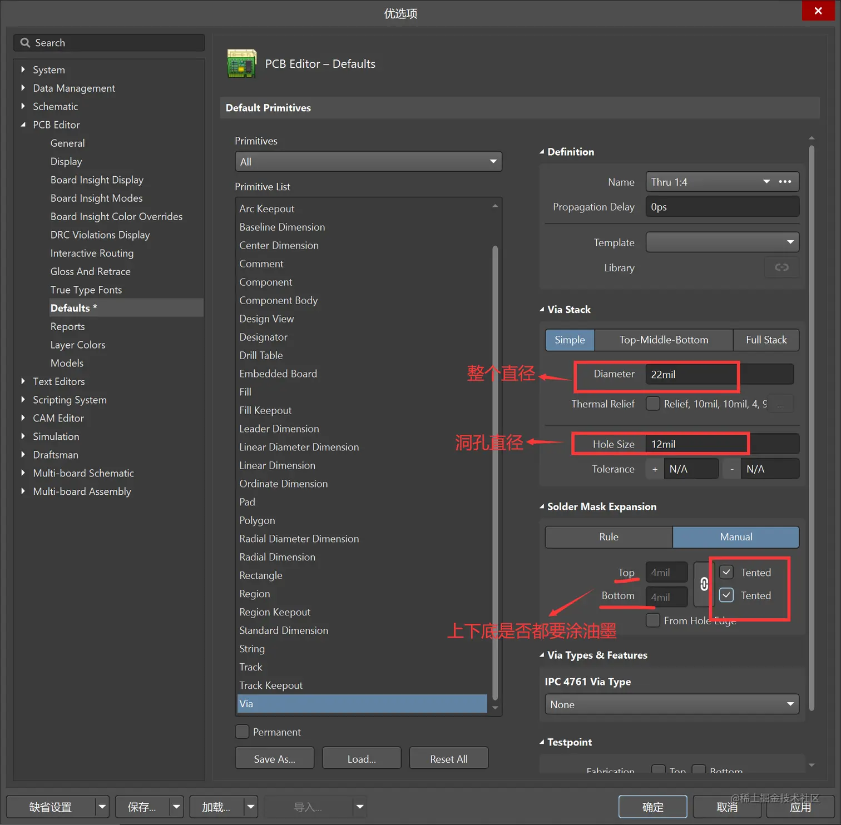Collapse the Testpoint section
841x825 pixels.
pos(542,742)
